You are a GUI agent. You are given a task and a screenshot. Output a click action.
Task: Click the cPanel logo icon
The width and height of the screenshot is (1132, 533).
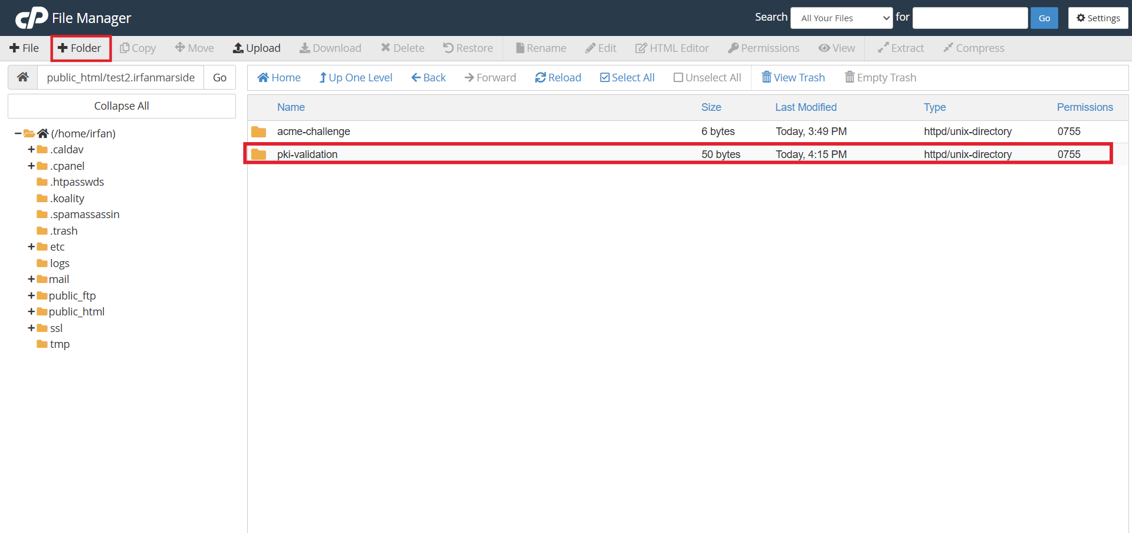(x=31, y=18)
